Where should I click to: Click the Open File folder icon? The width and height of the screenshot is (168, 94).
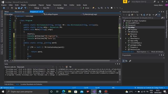tap(16, 8)
